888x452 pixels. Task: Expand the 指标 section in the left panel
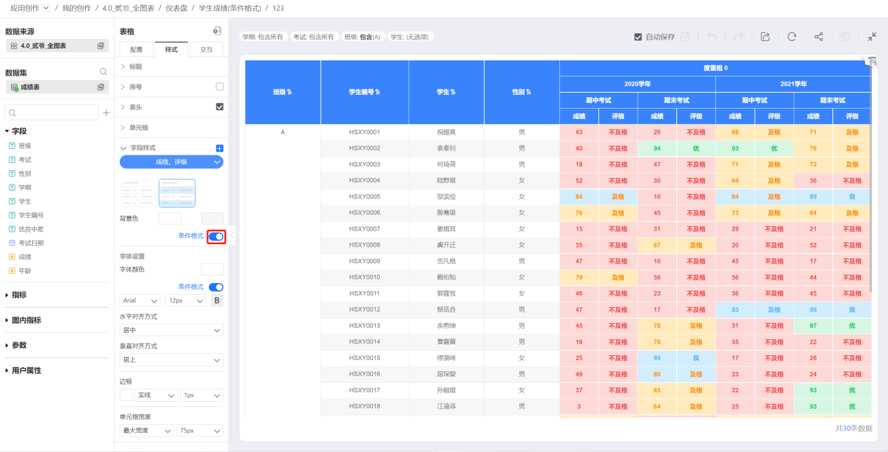(18, 295)
